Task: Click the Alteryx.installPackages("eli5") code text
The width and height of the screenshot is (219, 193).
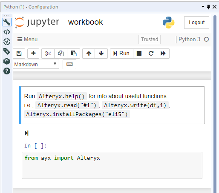Action: pyautogui.click(x=77, y=114)
